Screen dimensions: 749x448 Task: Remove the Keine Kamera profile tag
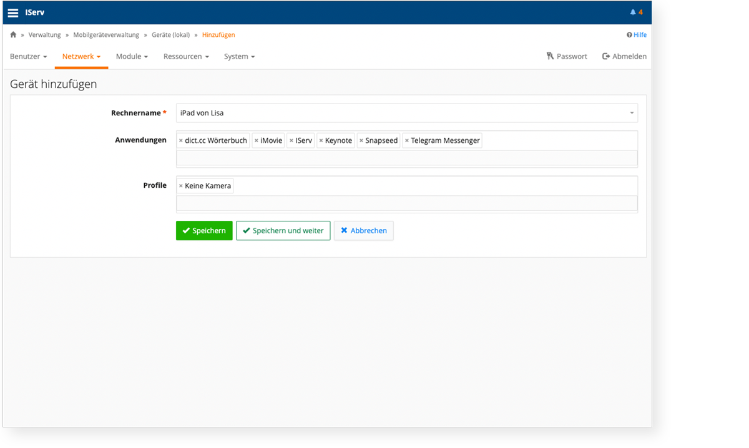[181, 186]
